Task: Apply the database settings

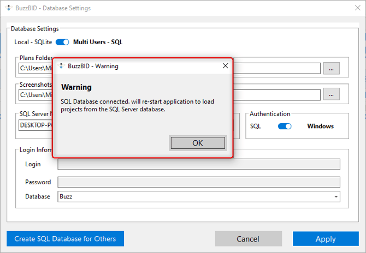Action: click(x=326, y=239)
